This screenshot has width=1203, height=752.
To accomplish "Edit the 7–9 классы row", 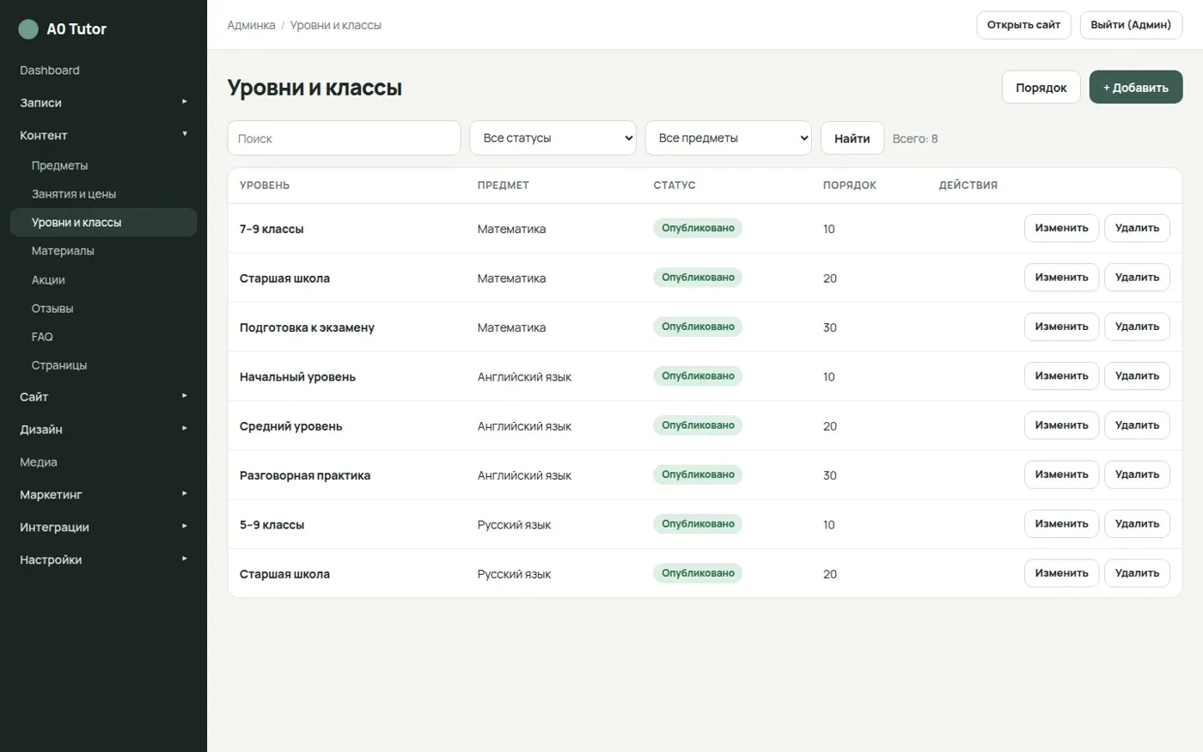I will click(1061, 229).
